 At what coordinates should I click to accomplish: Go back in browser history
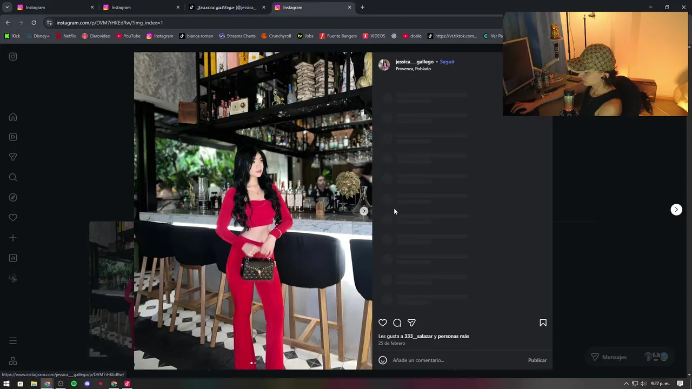[8, 23]
